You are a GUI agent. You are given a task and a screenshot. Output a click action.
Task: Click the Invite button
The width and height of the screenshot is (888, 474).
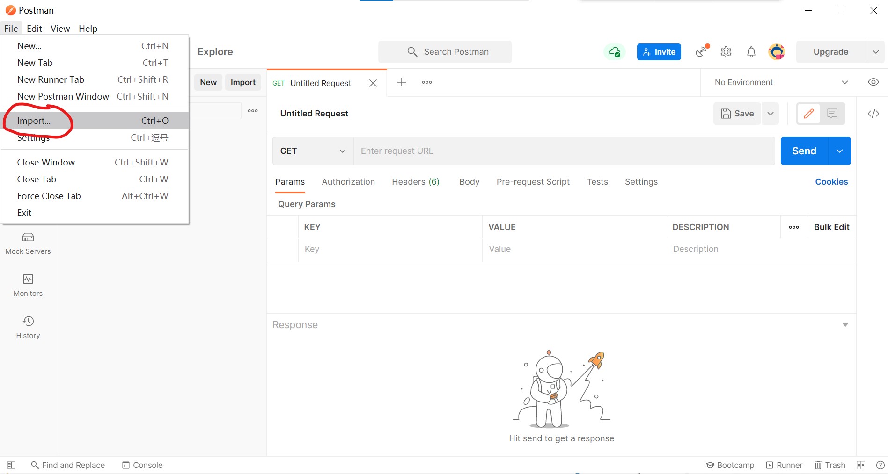tap(659, 52)
